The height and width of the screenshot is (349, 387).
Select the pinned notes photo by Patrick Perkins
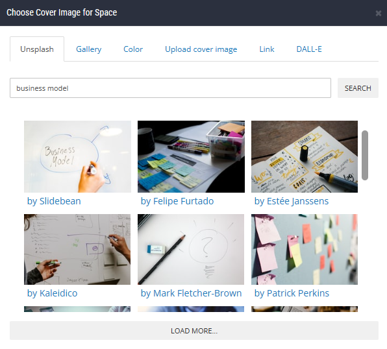point(305,249)
